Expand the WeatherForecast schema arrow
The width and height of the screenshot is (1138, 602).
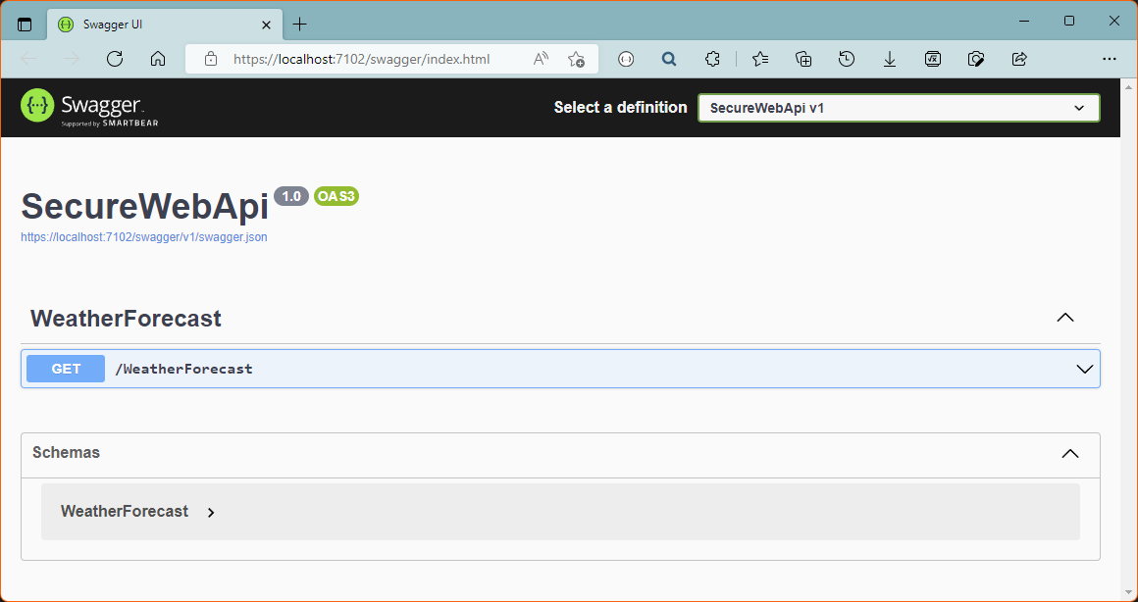[x=211, y=513]
